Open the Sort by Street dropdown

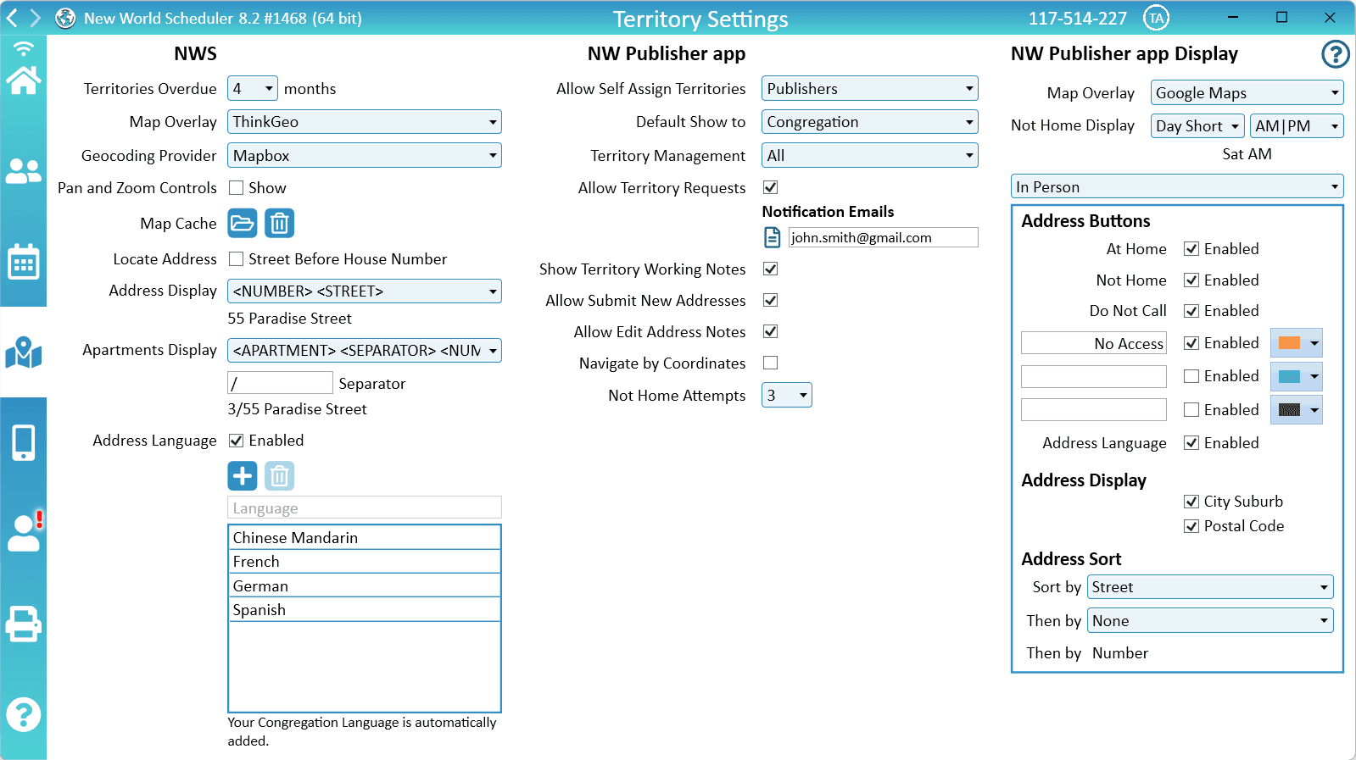tap(1210, 587)
